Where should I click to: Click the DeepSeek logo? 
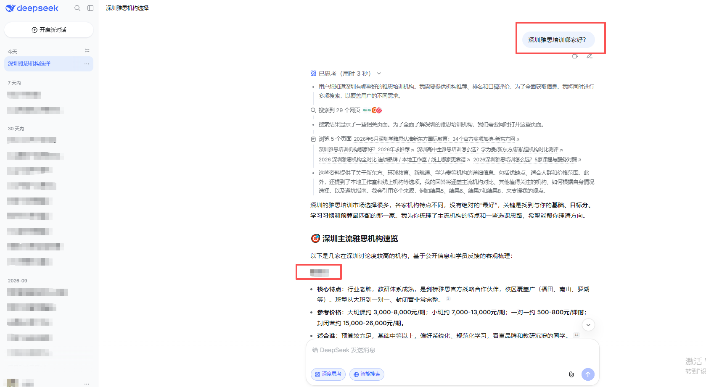tap(32, 8)
